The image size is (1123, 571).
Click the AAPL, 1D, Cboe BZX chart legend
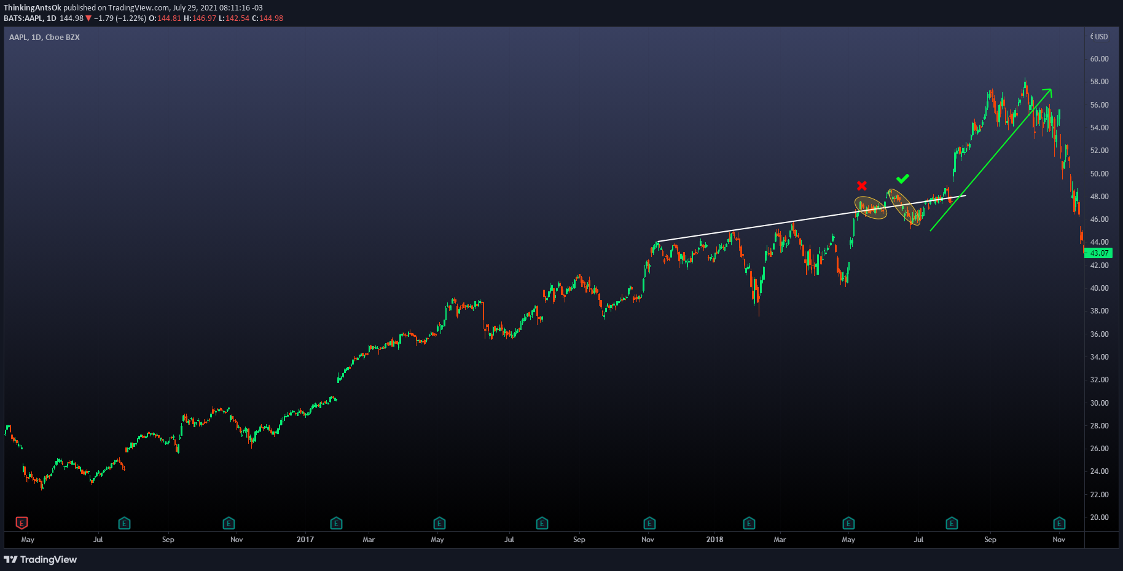click(x=44, y=37)
